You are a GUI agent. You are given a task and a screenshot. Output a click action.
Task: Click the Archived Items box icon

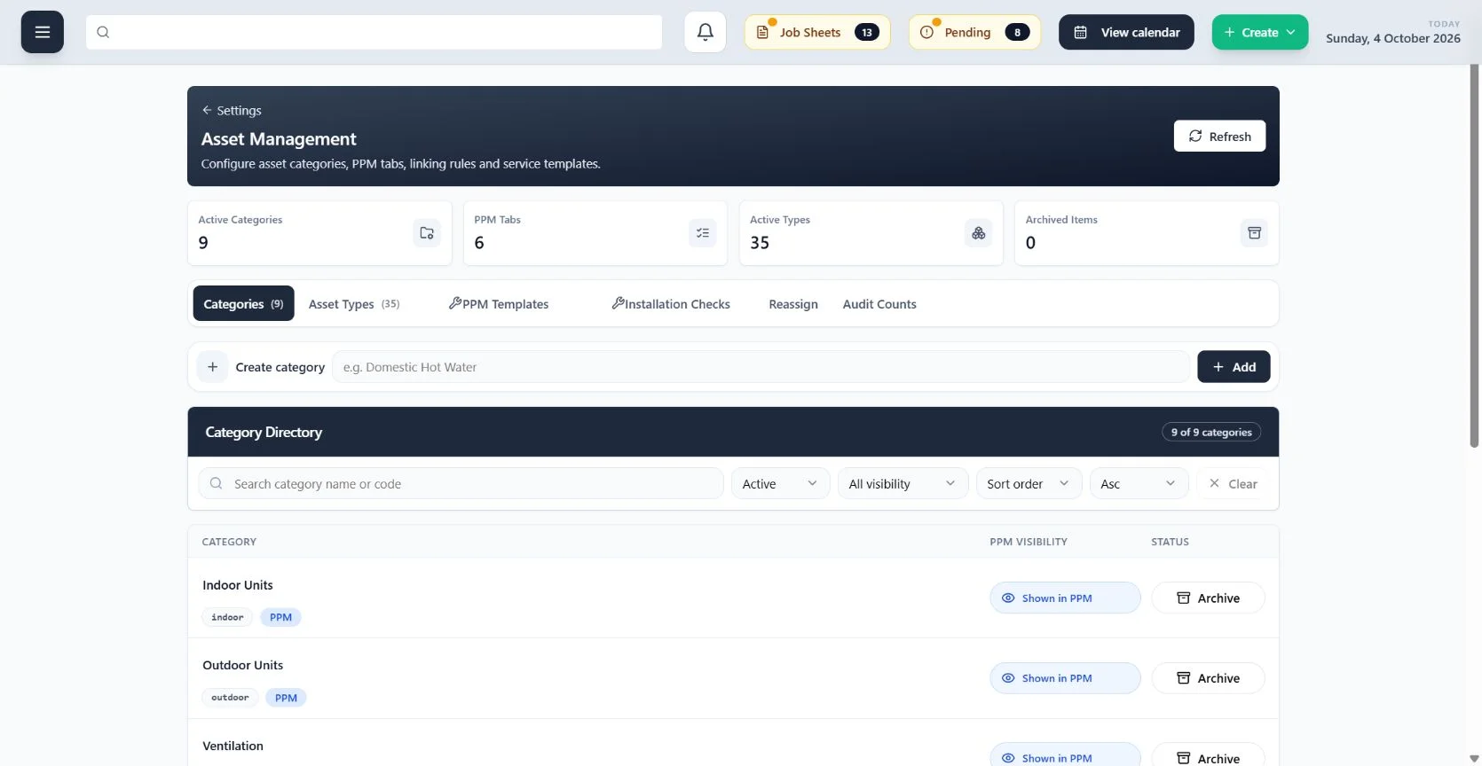[1254, 233]
